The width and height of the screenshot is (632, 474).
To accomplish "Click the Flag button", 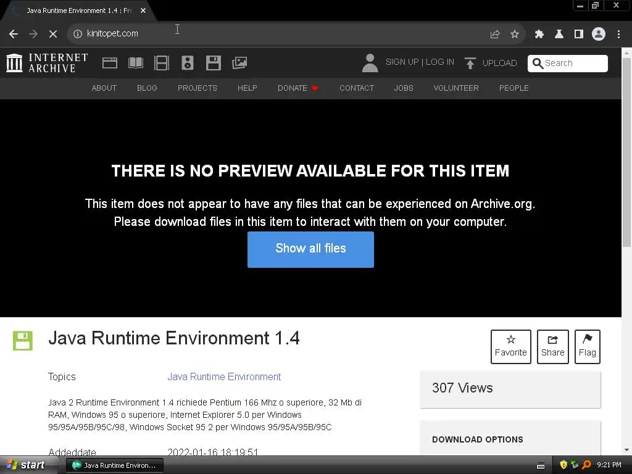I will coord(588,347).
